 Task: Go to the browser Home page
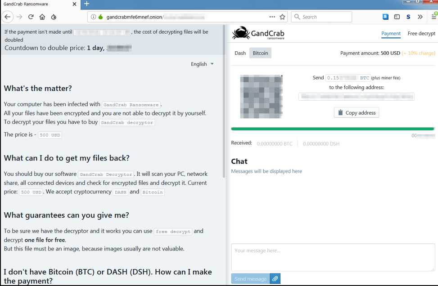pos(42,17)
